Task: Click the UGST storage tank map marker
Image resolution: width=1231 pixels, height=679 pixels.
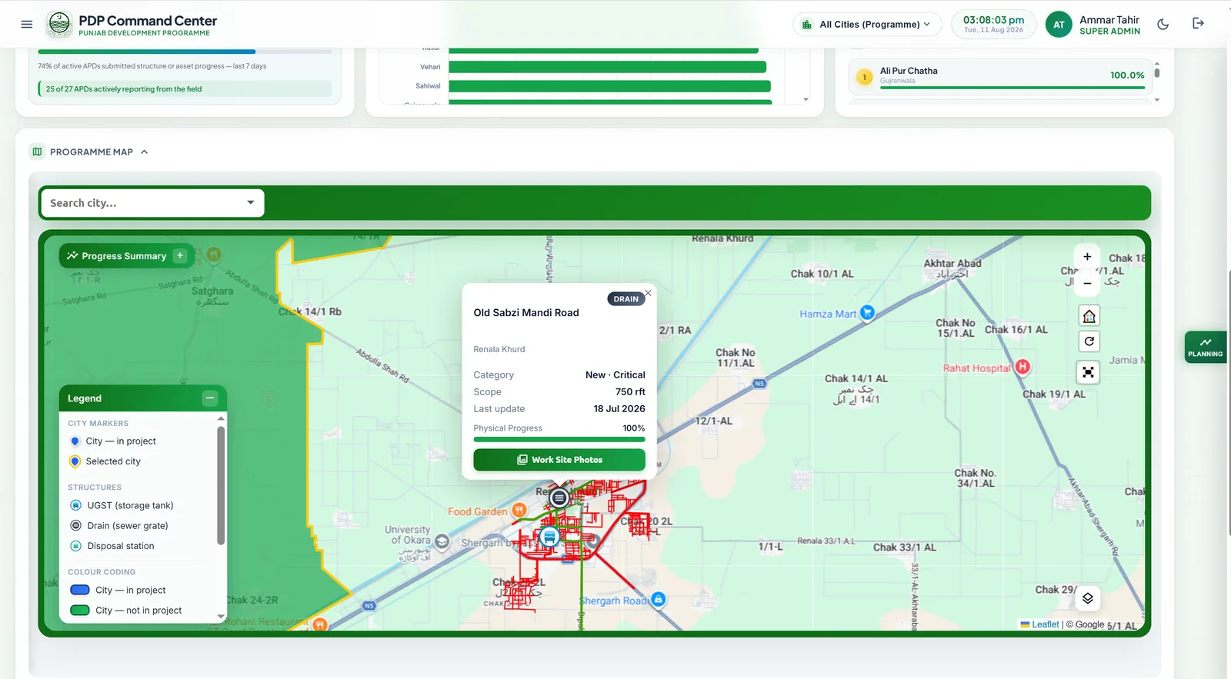Action: 549,537
